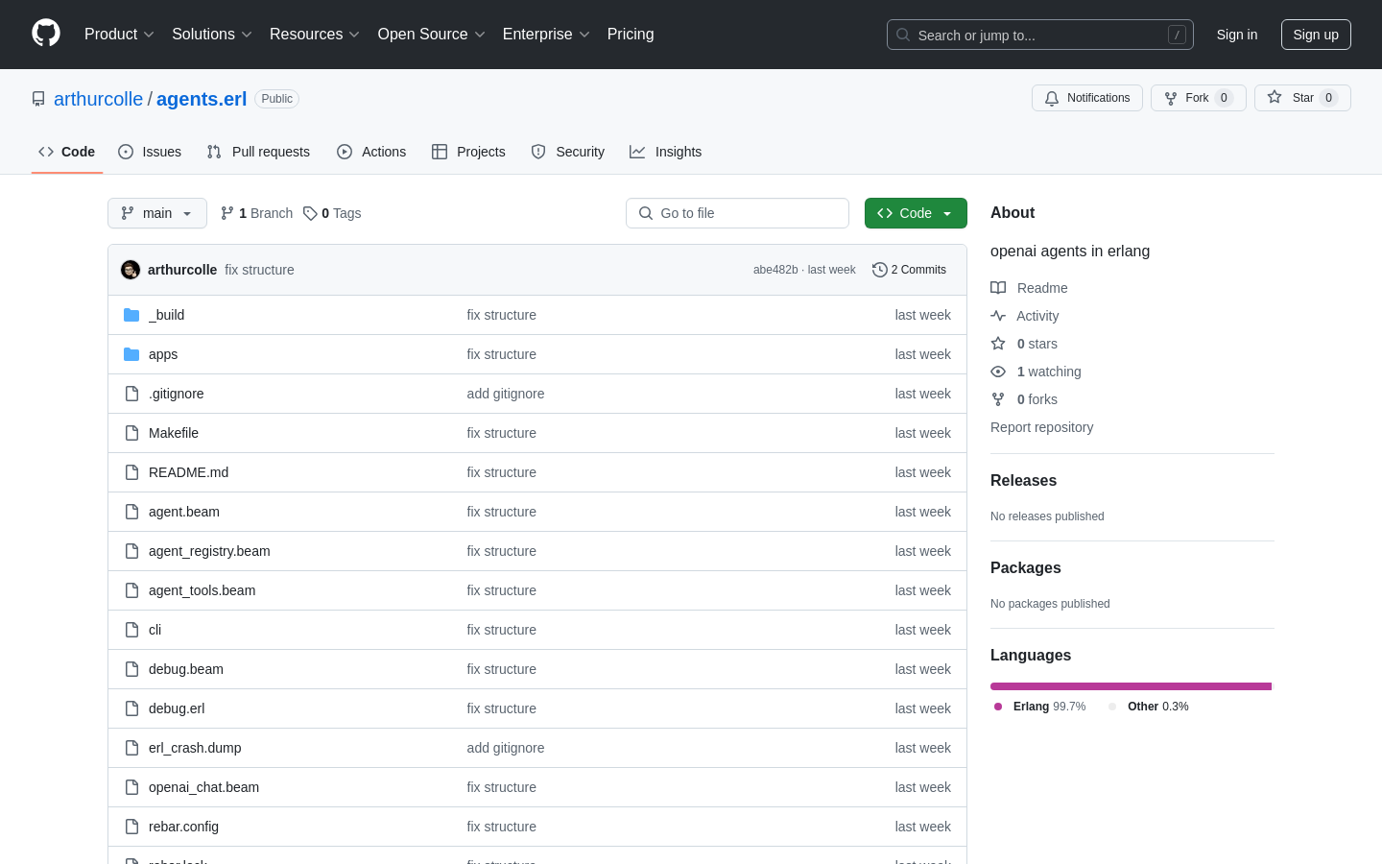This screenshot has width=1382, height=864.
Task: Click the file icon next to README.md
Action: pos(131,472)
